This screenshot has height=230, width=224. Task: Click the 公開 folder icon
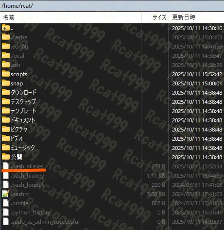coord(6,157)
